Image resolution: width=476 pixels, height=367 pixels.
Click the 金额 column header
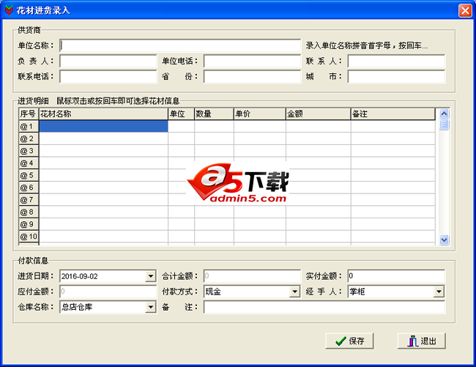(x=319, y=114)
